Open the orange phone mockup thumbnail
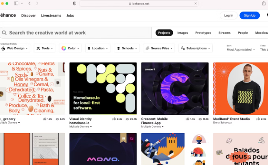 click(32, 149)
